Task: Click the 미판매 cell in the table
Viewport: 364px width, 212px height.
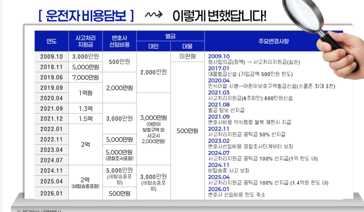Action: click(187, 57)
